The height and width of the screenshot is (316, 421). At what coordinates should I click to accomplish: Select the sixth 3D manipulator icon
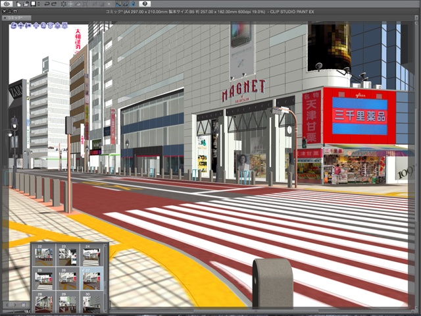pos(50,26)
